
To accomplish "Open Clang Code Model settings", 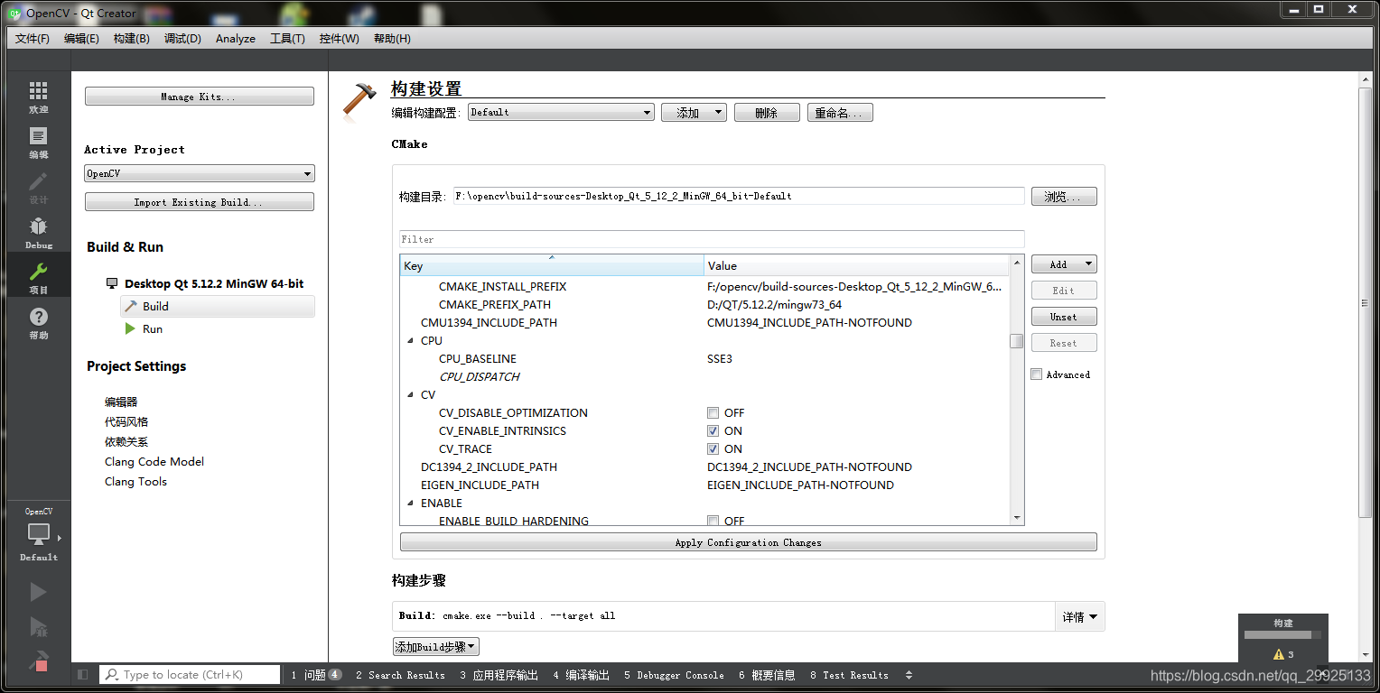I will pyautogui.click(x=154, y=461).
